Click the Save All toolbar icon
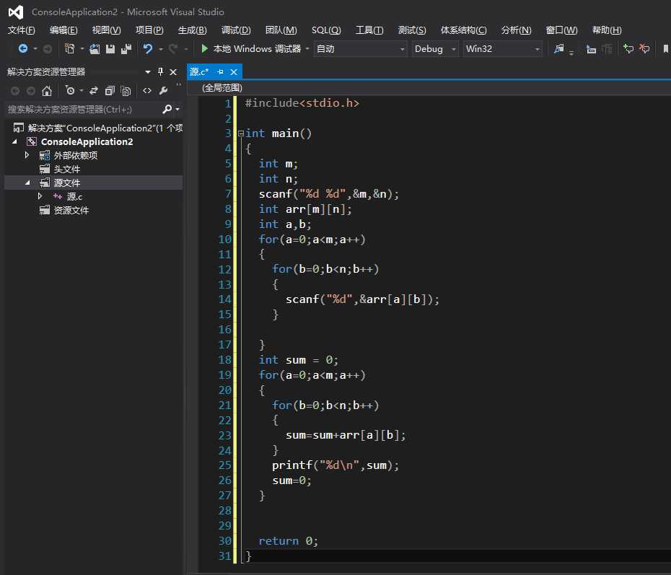Image resolution: width=671 pixels, height=575 pixels. tap(126, 49)
